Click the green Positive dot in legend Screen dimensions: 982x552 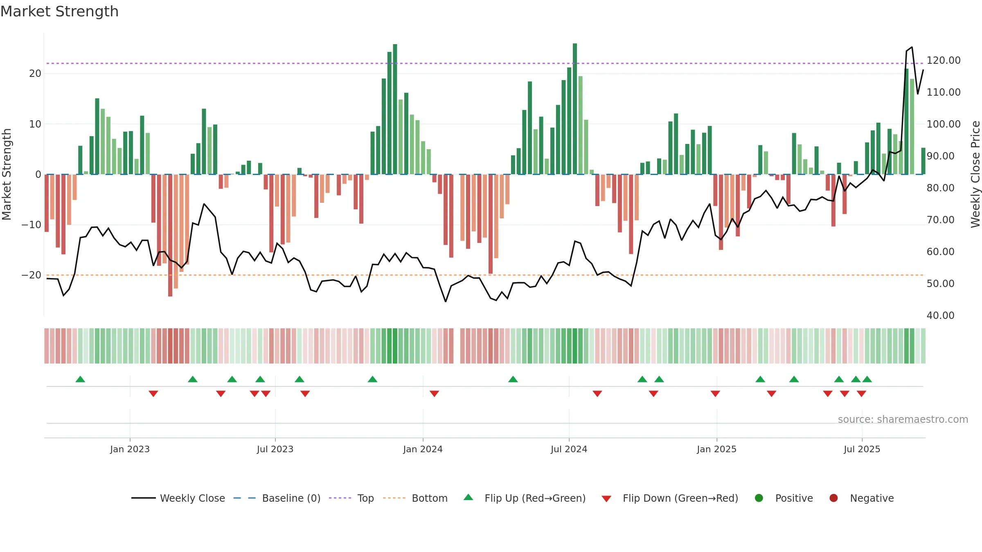759,498
